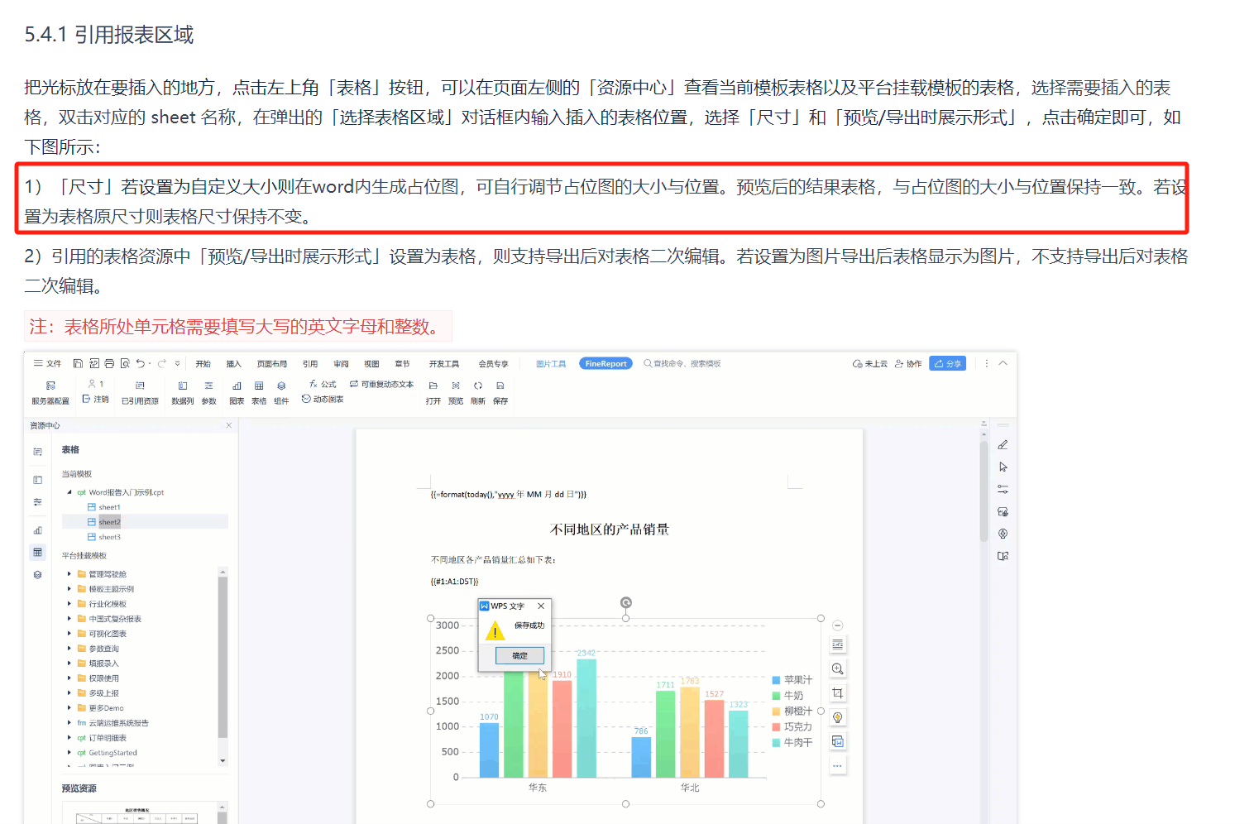Click the 公式 formula button
1254x824 pixels.
[x=323, y=384]
